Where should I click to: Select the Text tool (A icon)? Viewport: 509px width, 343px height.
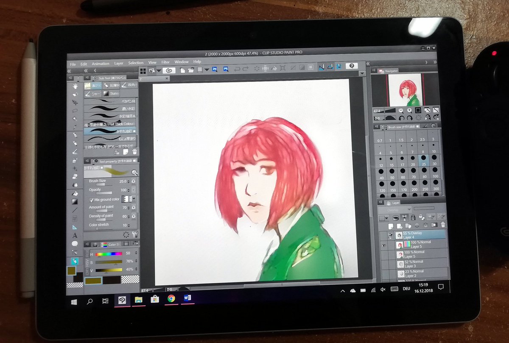coord(75,235)
